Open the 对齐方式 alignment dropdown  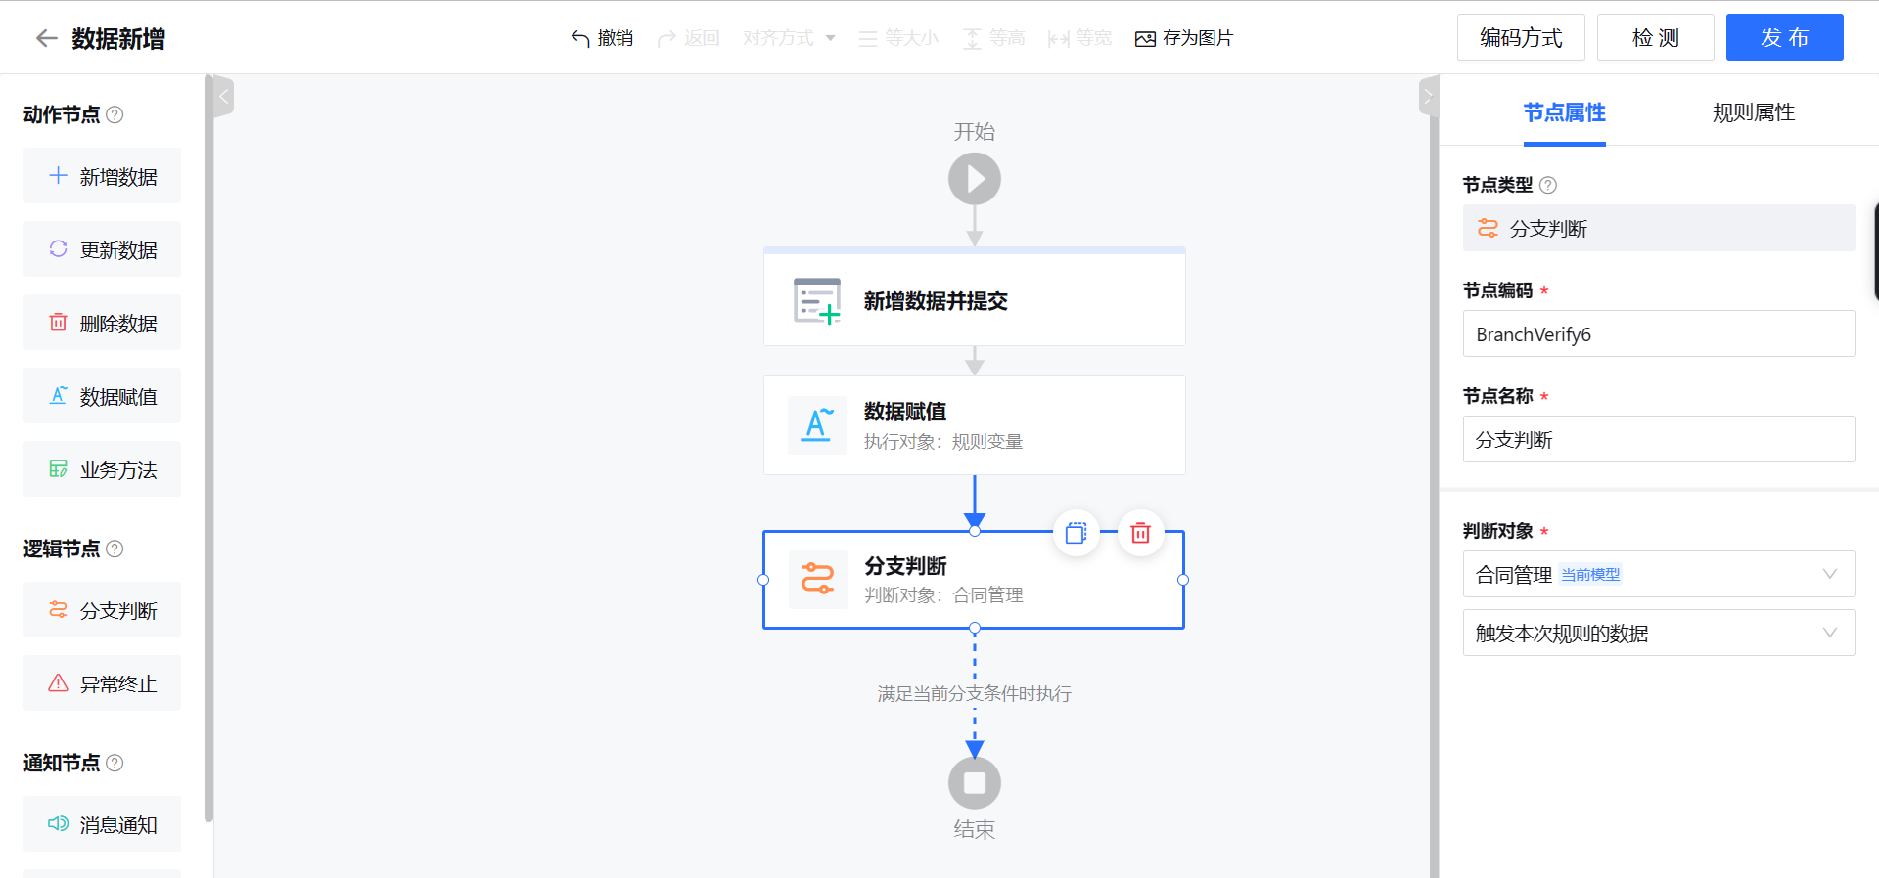789,38
